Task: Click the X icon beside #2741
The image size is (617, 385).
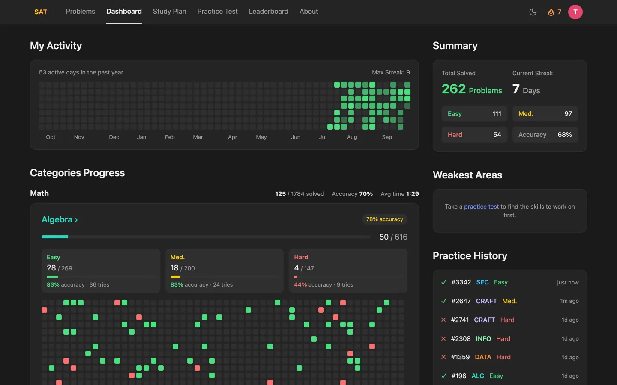Action: pyautogui.click(x=443, y=320)
